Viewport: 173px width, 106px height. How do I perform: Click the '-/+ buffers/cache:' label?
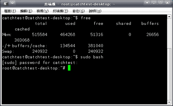coord(25,46)
